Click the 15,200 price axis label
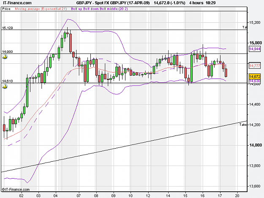This screenshot has height=198, width=264. pyautogui.click(x=255, y=22)
